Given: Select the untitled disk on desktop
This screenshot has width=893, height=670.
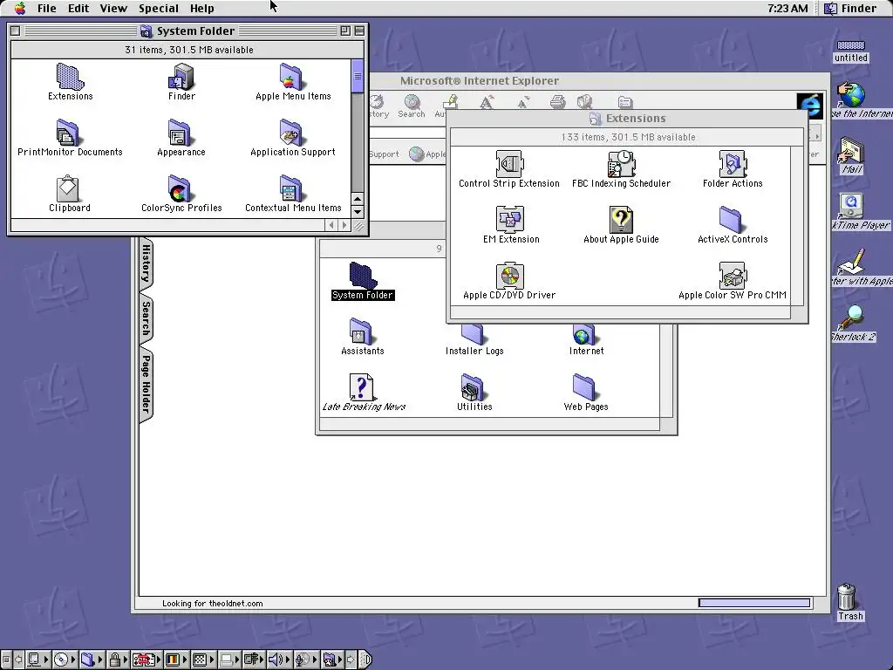Looking at the screenshot, I should 851,45.
